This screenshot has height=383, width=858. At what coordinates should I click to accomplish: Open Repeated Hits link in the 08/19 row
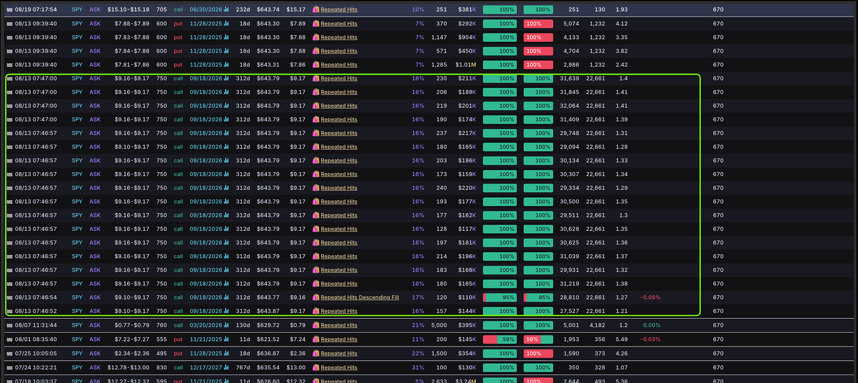(x=339, y=9)
